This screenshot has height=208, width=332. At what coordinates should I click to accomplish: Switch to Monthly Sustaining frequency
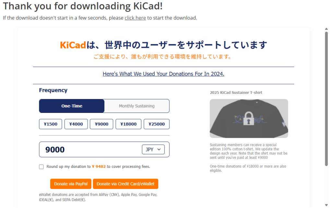click(137, 106)
